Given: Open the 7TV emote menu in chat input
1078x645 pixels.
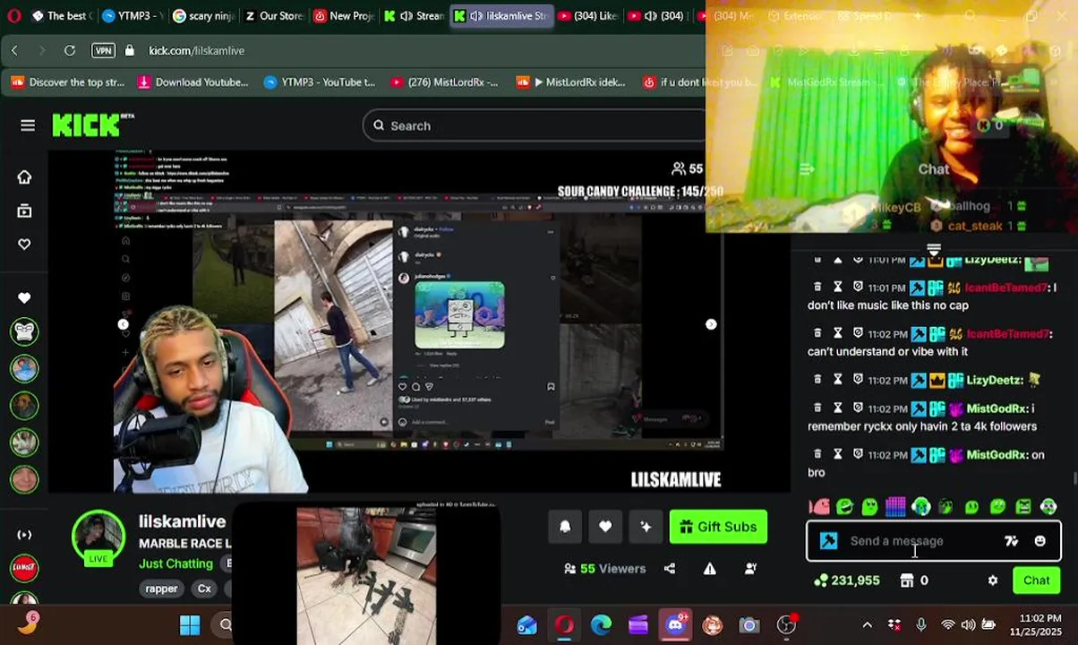Looking at the screenshot, I should pos(1012,541).
